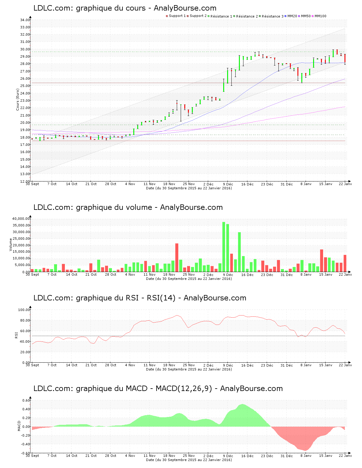Screen dimensions: 362x468
Task: Click the MM100 pink legend swatch
Action: tap(313, 16)
